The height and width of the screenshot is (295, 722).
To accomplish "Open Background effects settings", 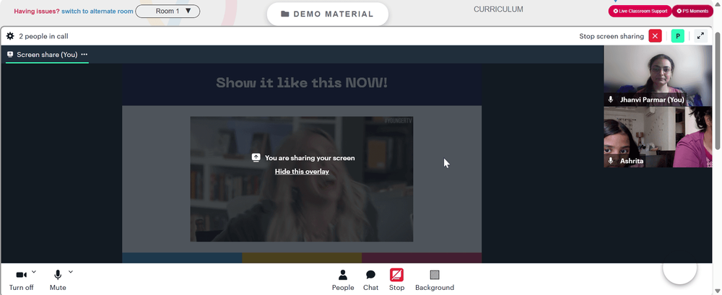I will 434,281.
